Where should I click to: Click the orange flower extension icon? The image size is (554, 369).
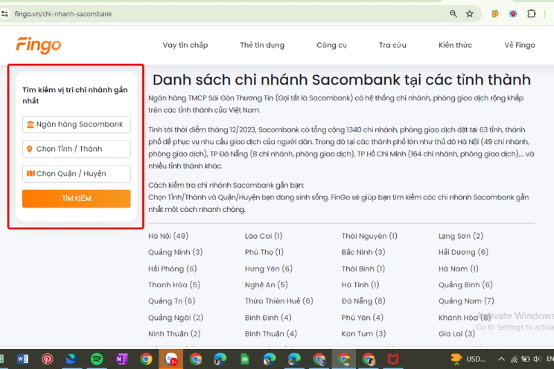495,14
